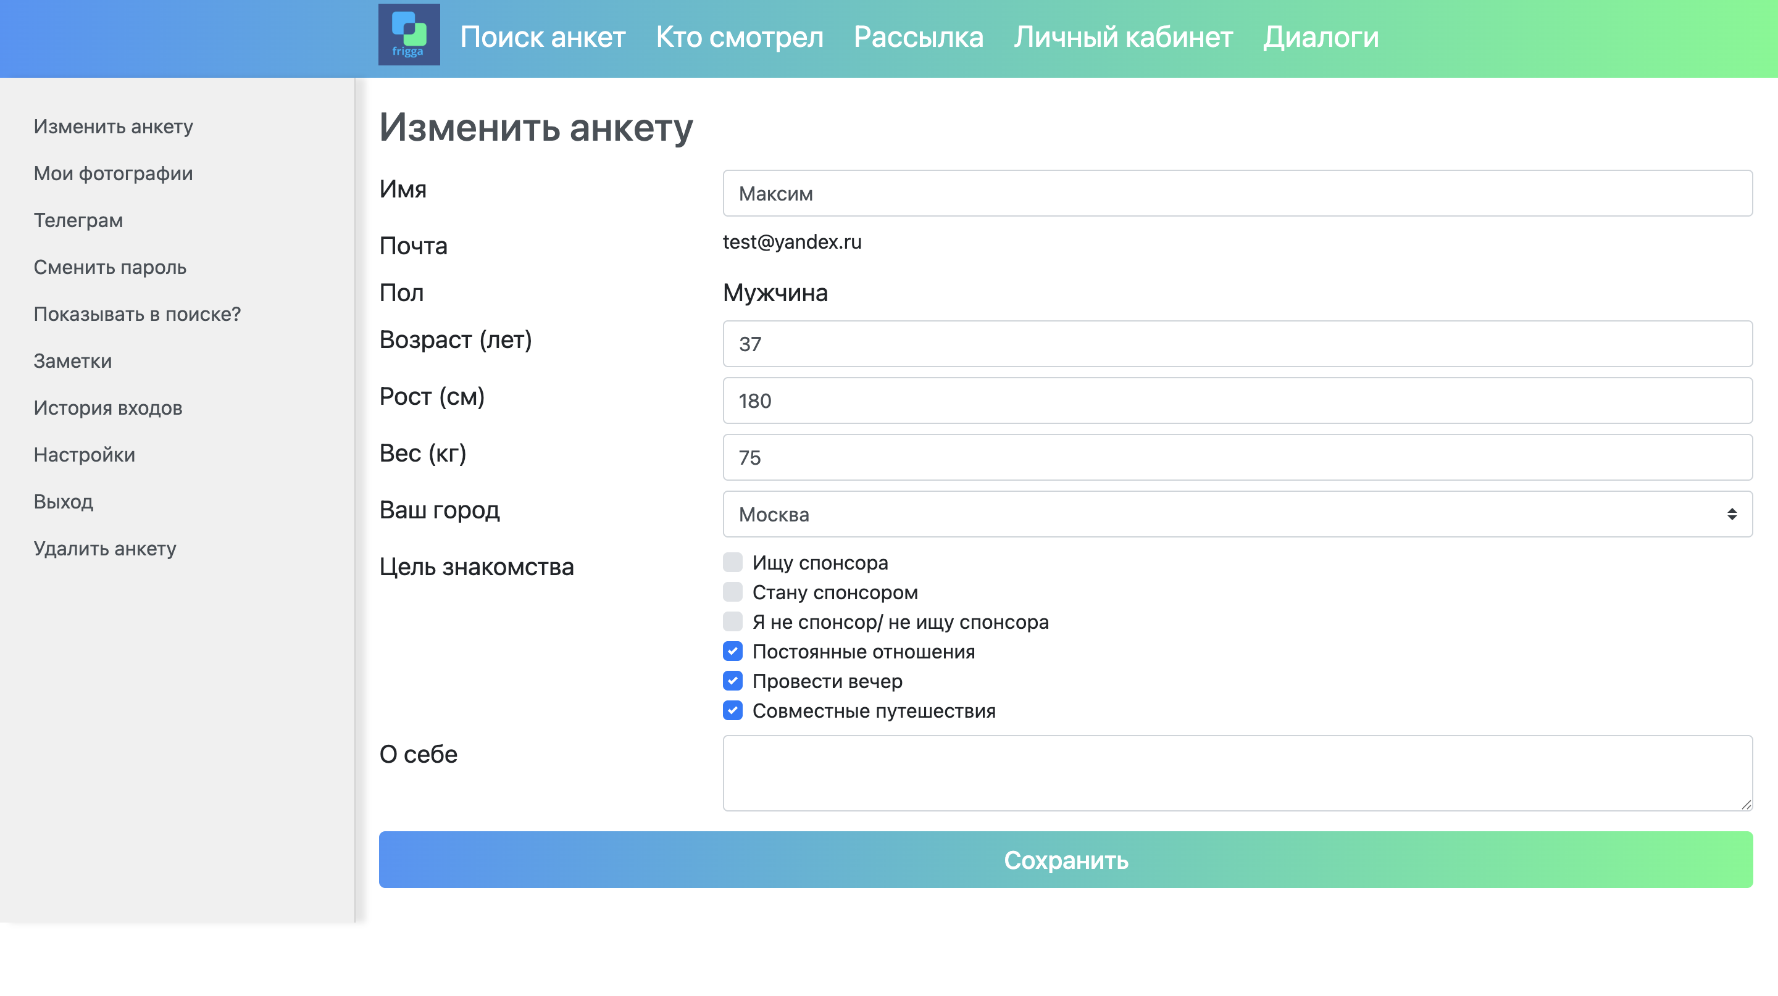Click the Мужчина gender value

click(775, 293)
